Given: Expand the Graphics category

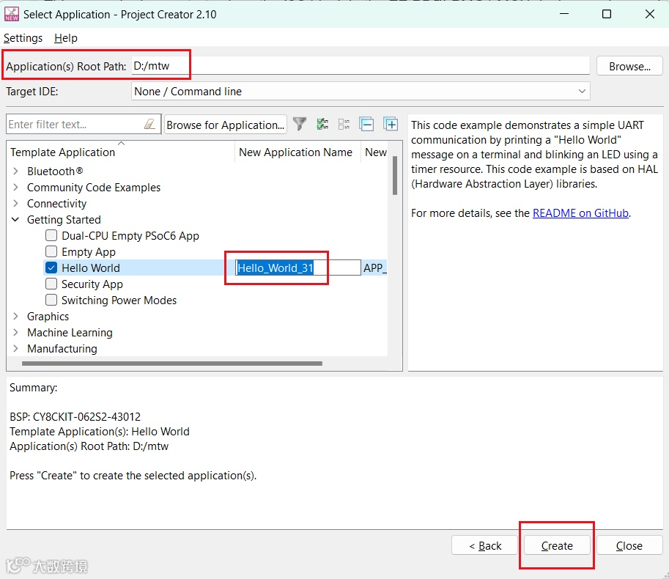Looking at the screenshot, I should pos(16,316).
